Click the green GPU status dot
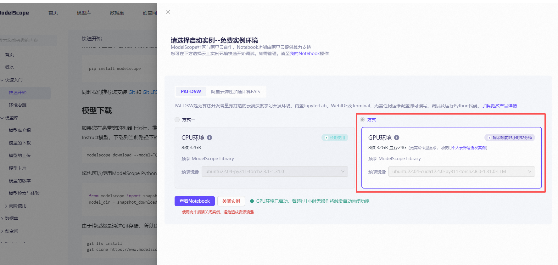 (252, 201)
